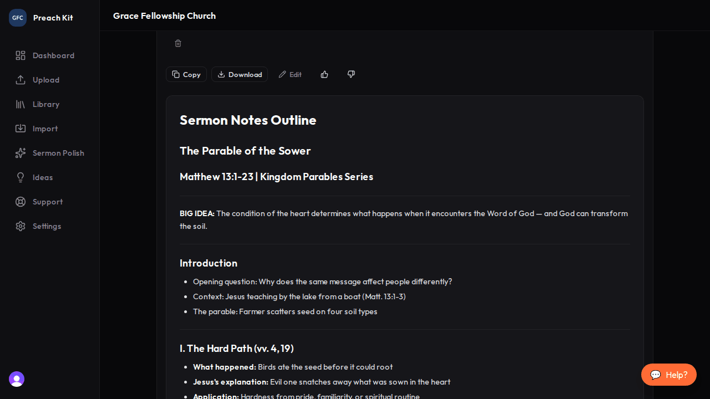This screenshot has width=710, height=399.
Task: Open the Import section
Action: coord(45,129)
